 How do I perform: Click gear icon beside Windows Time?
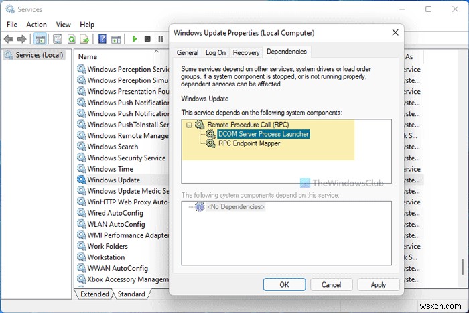click(x=81, y=168)
